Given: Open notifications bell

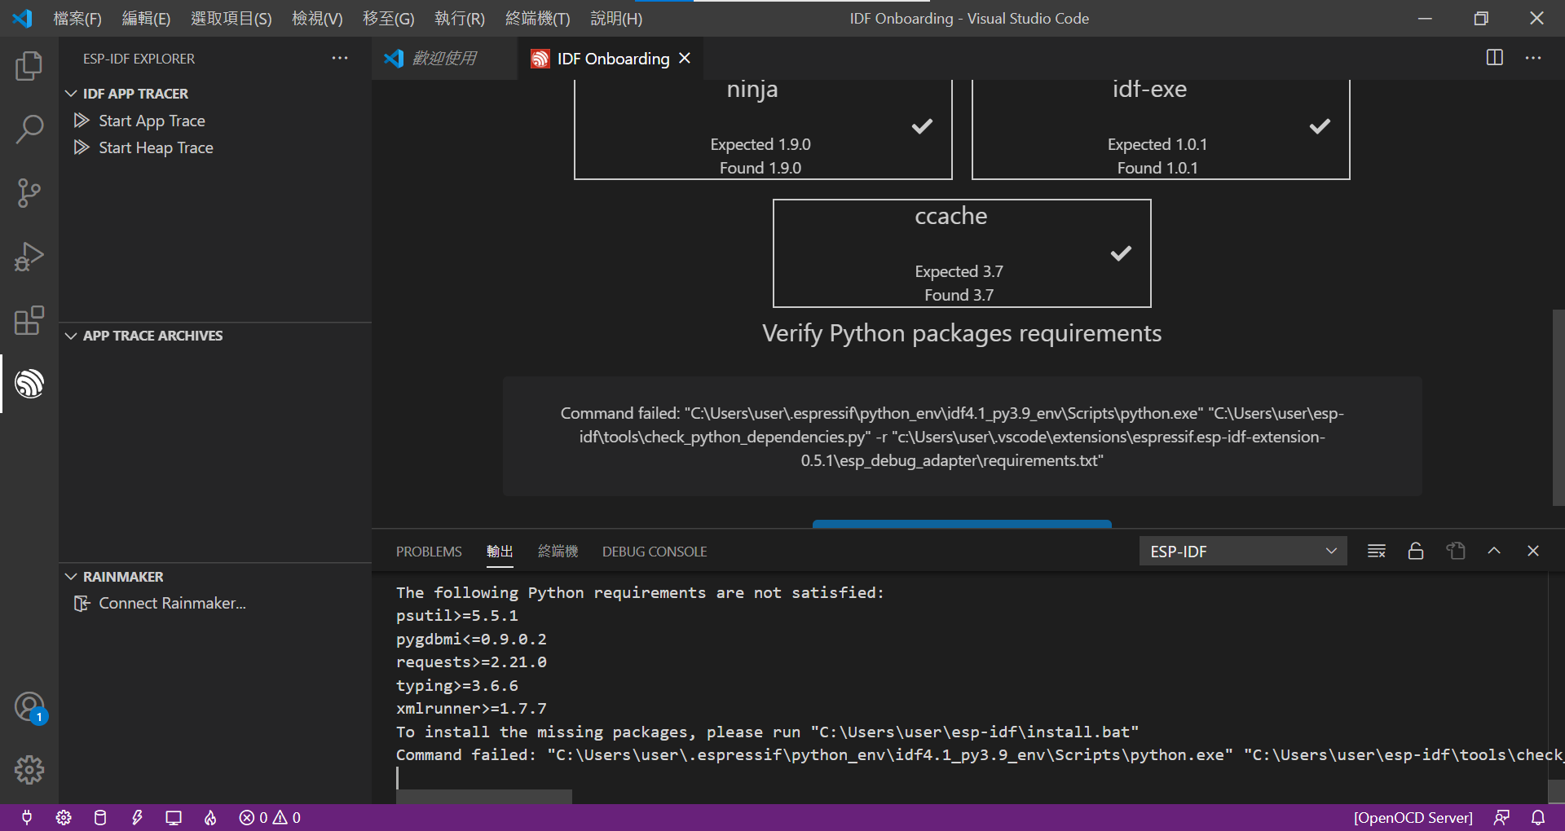Looking at the screenshot, I should coord(1538,817).
